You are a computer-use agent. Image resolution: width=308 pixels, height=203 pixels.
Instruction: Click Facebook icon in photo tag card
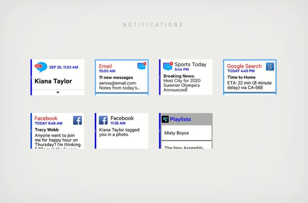coord(103,120)
